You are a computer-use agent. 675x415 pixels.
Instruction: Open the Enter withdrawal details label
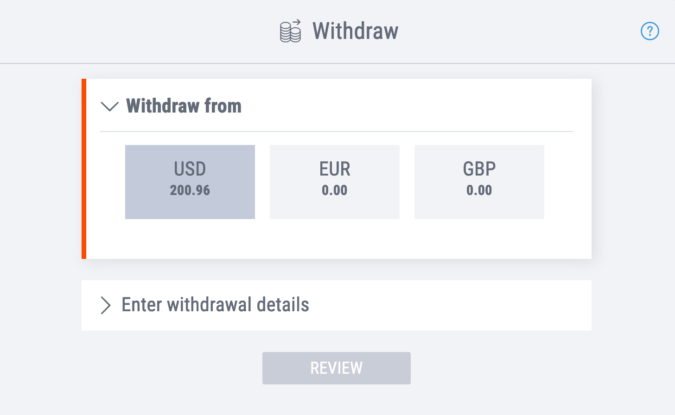coord(216,305)
